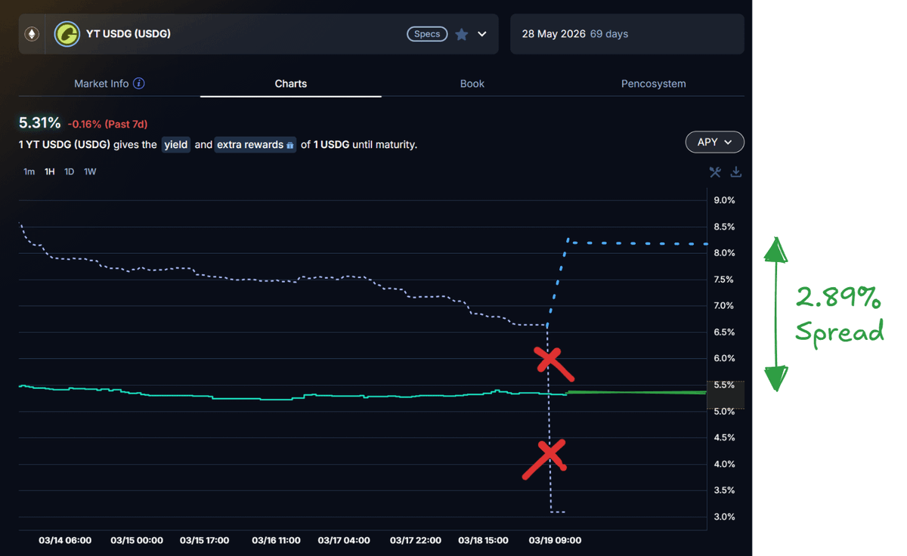The height and width of the screenshot is (556, 907).
Task: Click the USDG token logo
Action: (67, 34)
